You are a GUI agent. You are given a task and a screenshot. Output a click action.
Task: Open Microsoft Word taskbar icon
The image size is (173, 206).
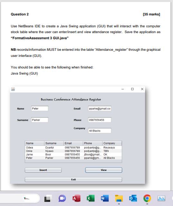pyautogui.click(x=105, y=198)
